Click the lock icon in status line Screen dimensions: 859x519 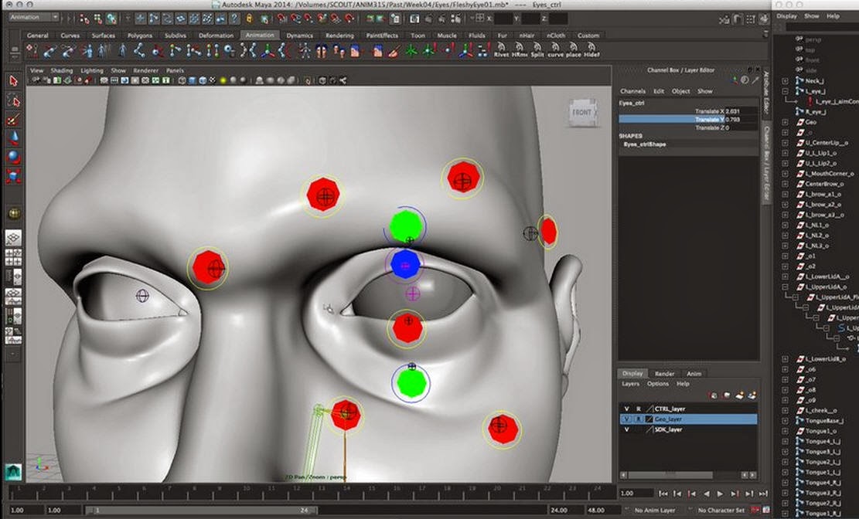point(249,19)
